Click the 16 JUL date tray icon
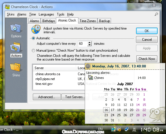Viewport: 166px width, 134px height. click(134, 129)
